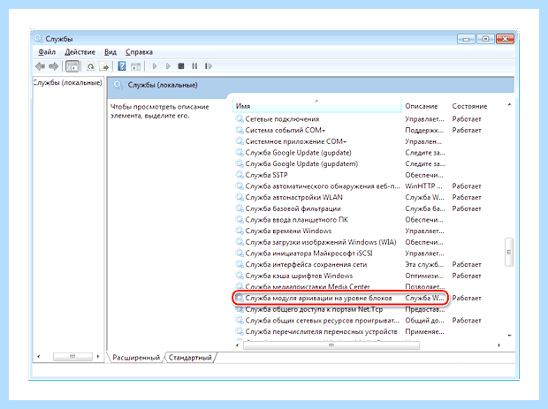Click the gear icon beside Служба времени Windows

pyautogui.click(x=240, y=231)
